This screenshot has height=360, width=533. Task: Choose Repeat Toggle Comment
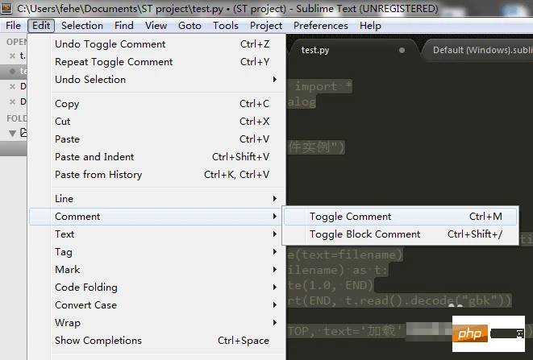(156, 62)
